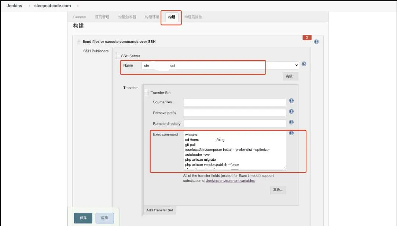Viewport: 397px width, 226px height.
Task: Click help icon next to Source files
Action: pyautogui.click(x=291, y=101)
